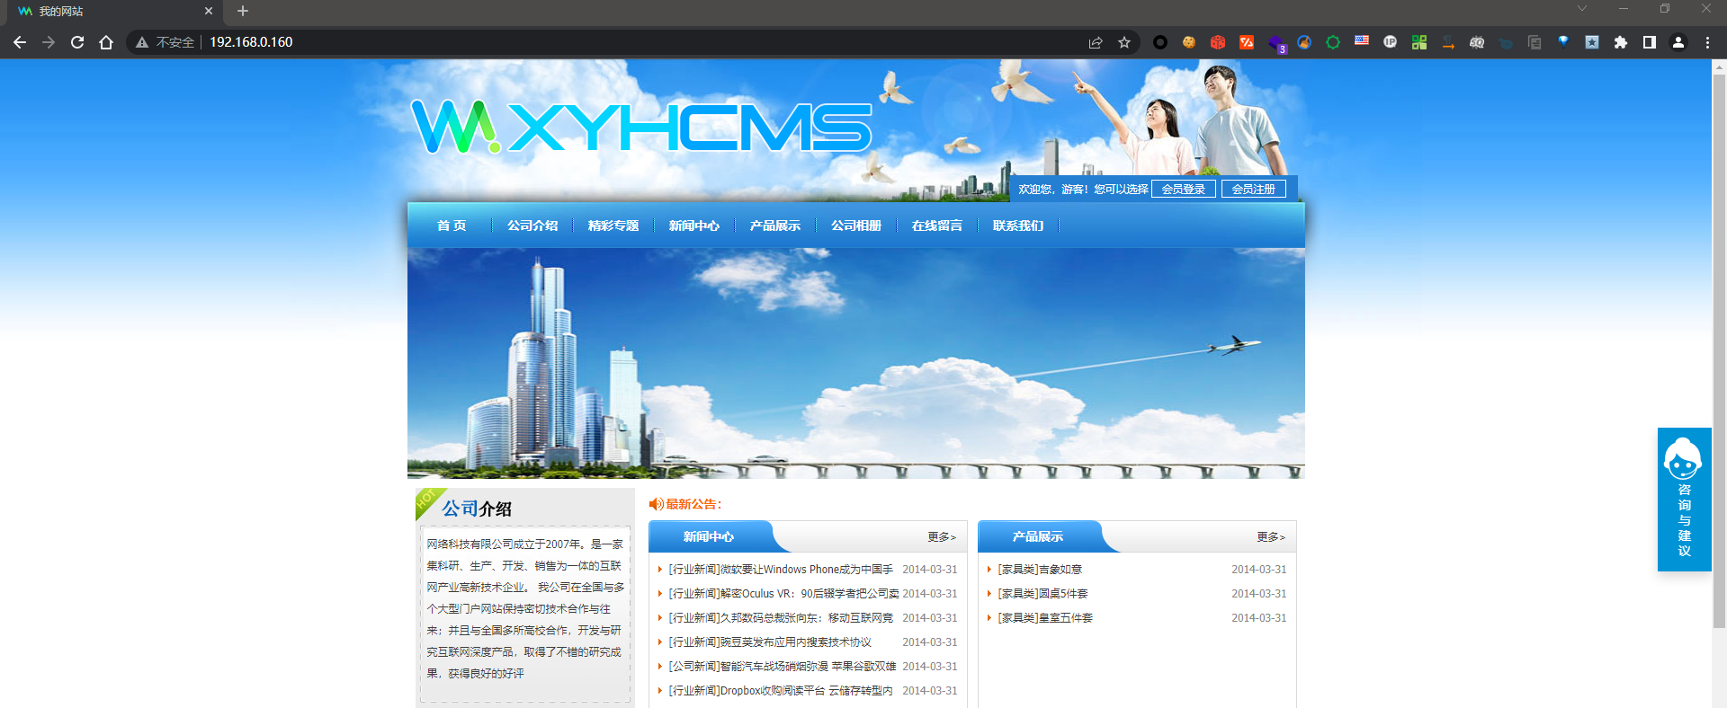1727x708 pixels.
Task: Open the Chrome three-dot menu
Action: pos(1707,42)
